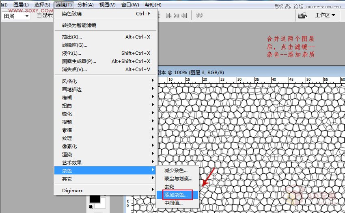Click the document title bar showing 图层 3, RGB/8
Image resolution: width=345 pixels, height=213 pixels.
click(x=251, y=72)
